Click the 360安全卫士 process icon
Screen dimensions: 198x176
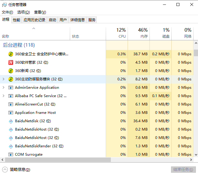pyautogui.click(x=11, y=54)
